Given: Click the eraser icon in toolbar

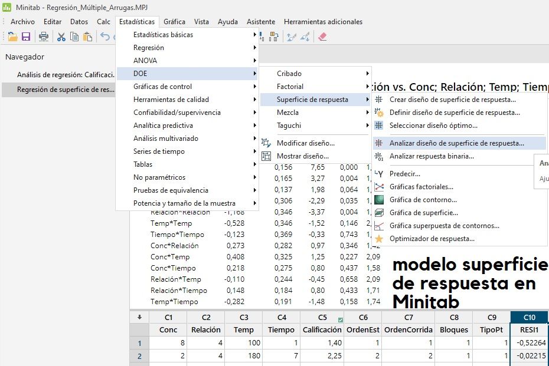Looking at the screenshot, I should (x=322, y=37).
